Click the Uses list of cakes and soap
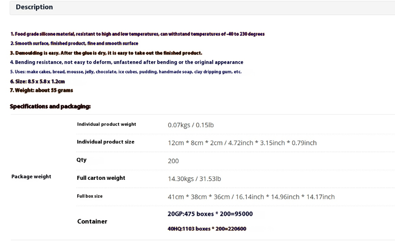This screenshot has height=241, width=395. click(x=126, y=72)
